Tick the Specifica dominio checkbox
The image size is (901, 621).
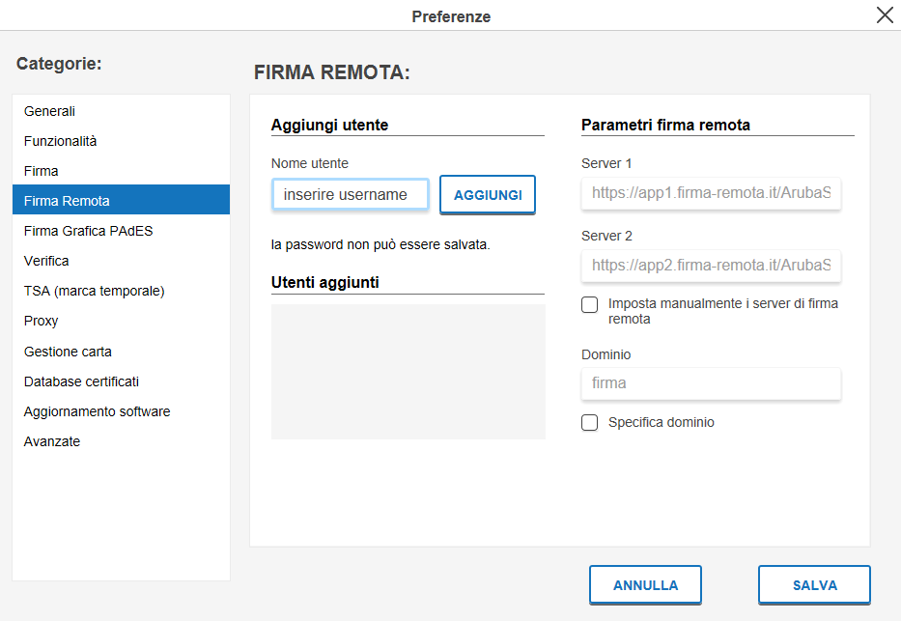point(589,423)
